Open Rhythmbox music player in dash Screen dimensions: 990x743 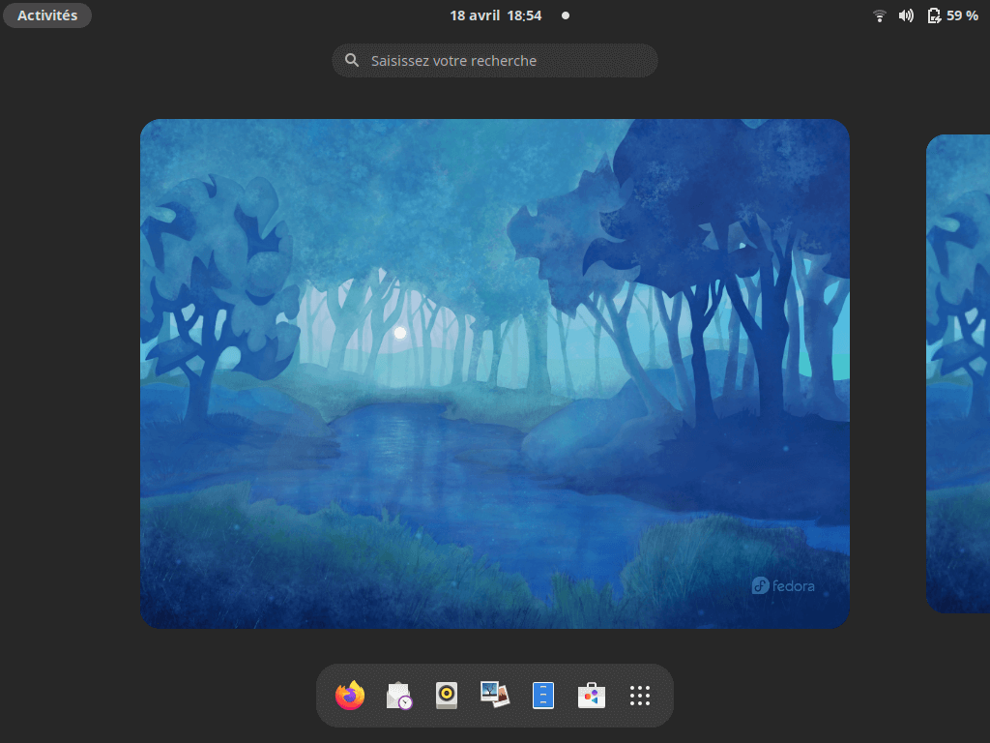coord(447,696)
